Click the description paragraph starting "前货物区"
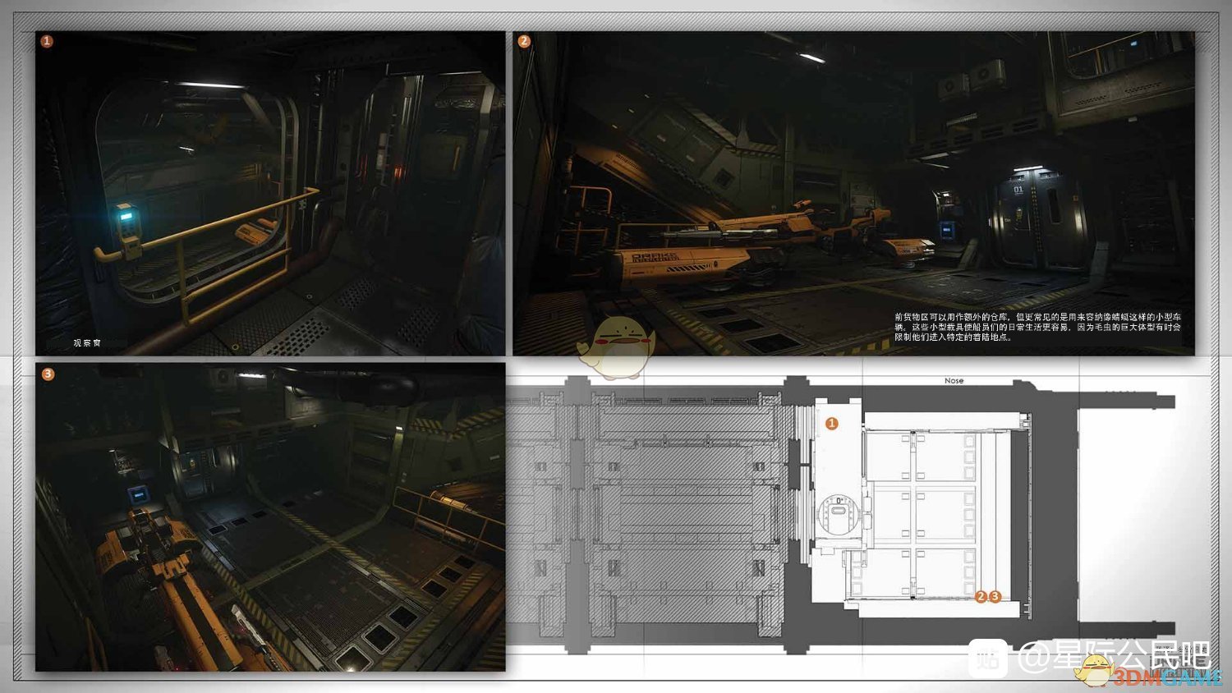The image size is (1232, 693). (x=1038, y=327)
